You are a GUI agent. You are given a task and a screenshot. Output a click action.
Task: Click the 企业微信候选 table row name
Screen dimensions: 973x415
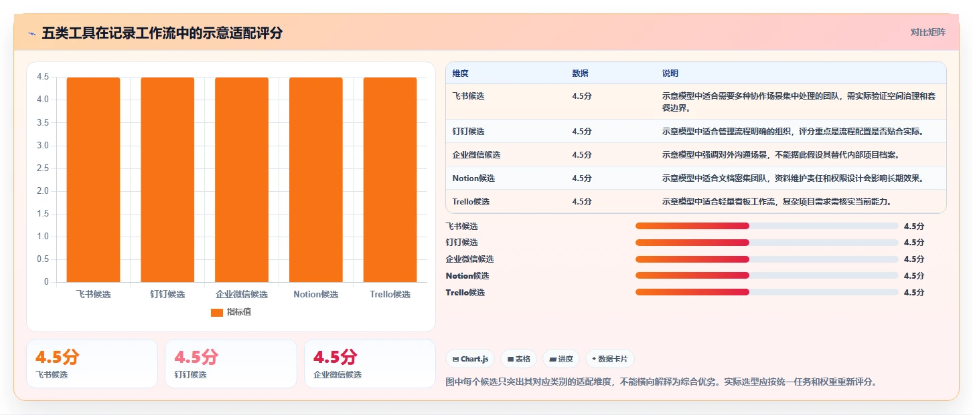(x=476, y=155)
